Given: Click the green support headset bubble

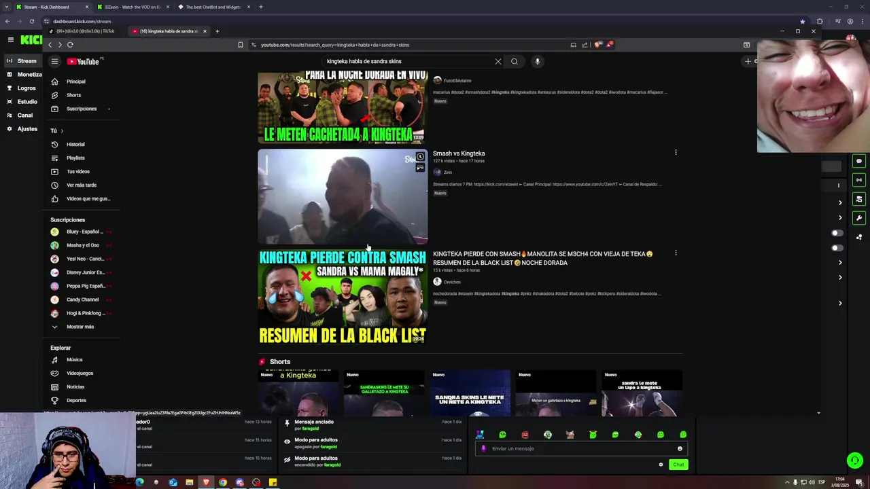Looking at the screenshot, I should point(855,460).
